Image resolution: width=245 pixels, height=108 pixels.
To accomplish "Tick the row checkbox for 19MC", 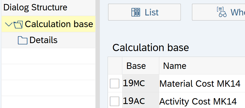I will (x=115, y=84).
